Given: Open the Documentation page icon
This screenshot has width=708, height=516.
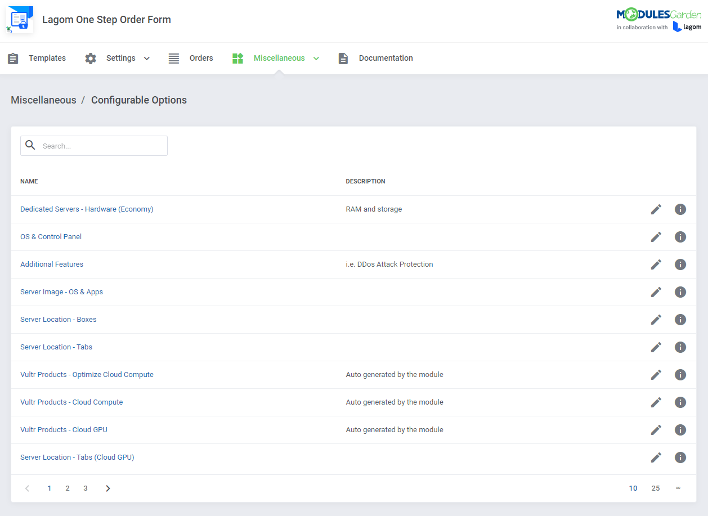Looking at the screenshot, I should coord(343,58).
